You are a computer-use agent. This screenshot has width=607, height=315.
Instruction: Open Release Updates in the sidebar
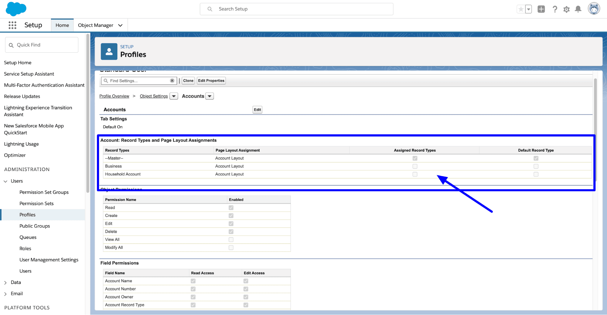(22, 96)
